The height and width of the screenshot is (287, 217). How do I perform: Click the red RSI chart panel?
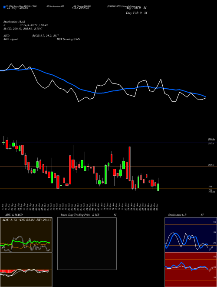[x=191, y=270]
